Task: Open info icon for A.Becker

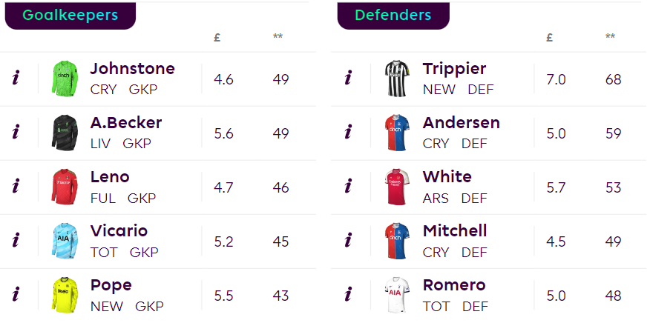Action: [16, 132]
